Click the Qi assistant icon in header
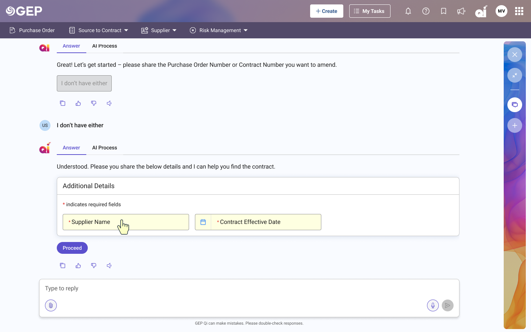Image resolution: width=531 pixels, height=332 pixels. [481, 11]
